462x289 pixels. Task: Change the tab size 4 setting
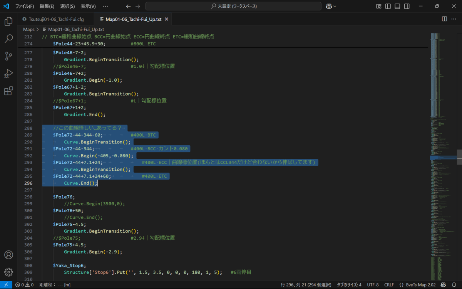coord(349,285)
